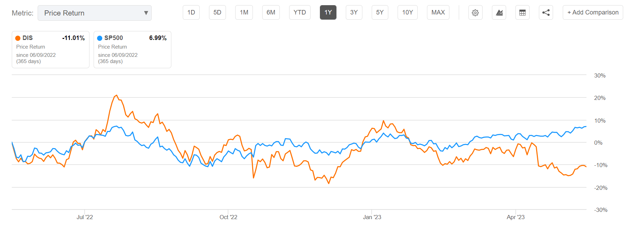Viewport: 627px width, 226px height.
Task: Pick the 5Y time range
Action: coord(380,12)
